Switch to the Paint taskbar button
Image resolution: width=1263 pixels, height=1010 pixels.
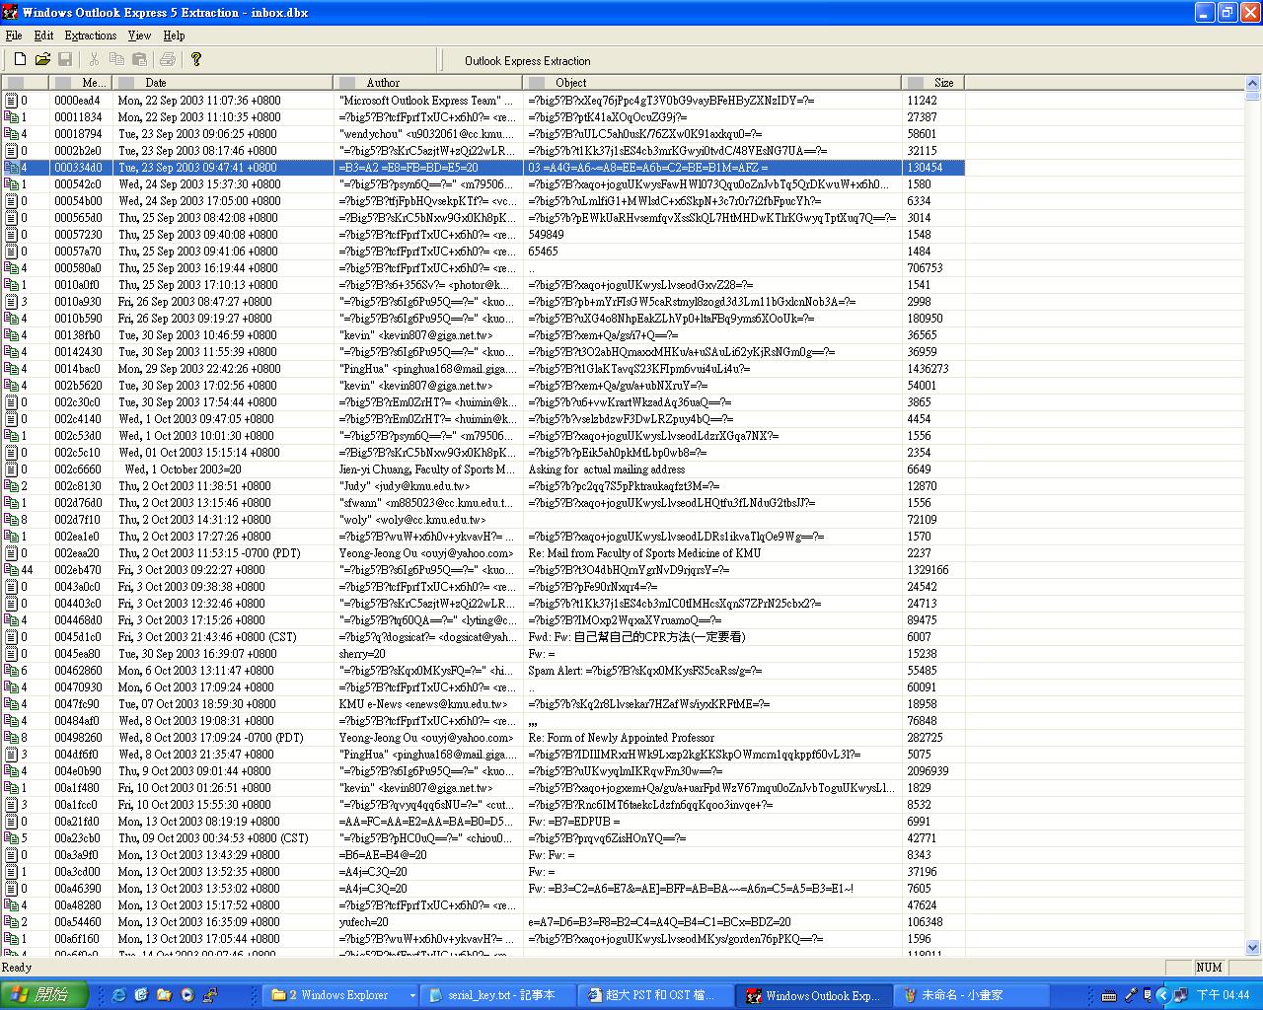click(x=971, y=995)
